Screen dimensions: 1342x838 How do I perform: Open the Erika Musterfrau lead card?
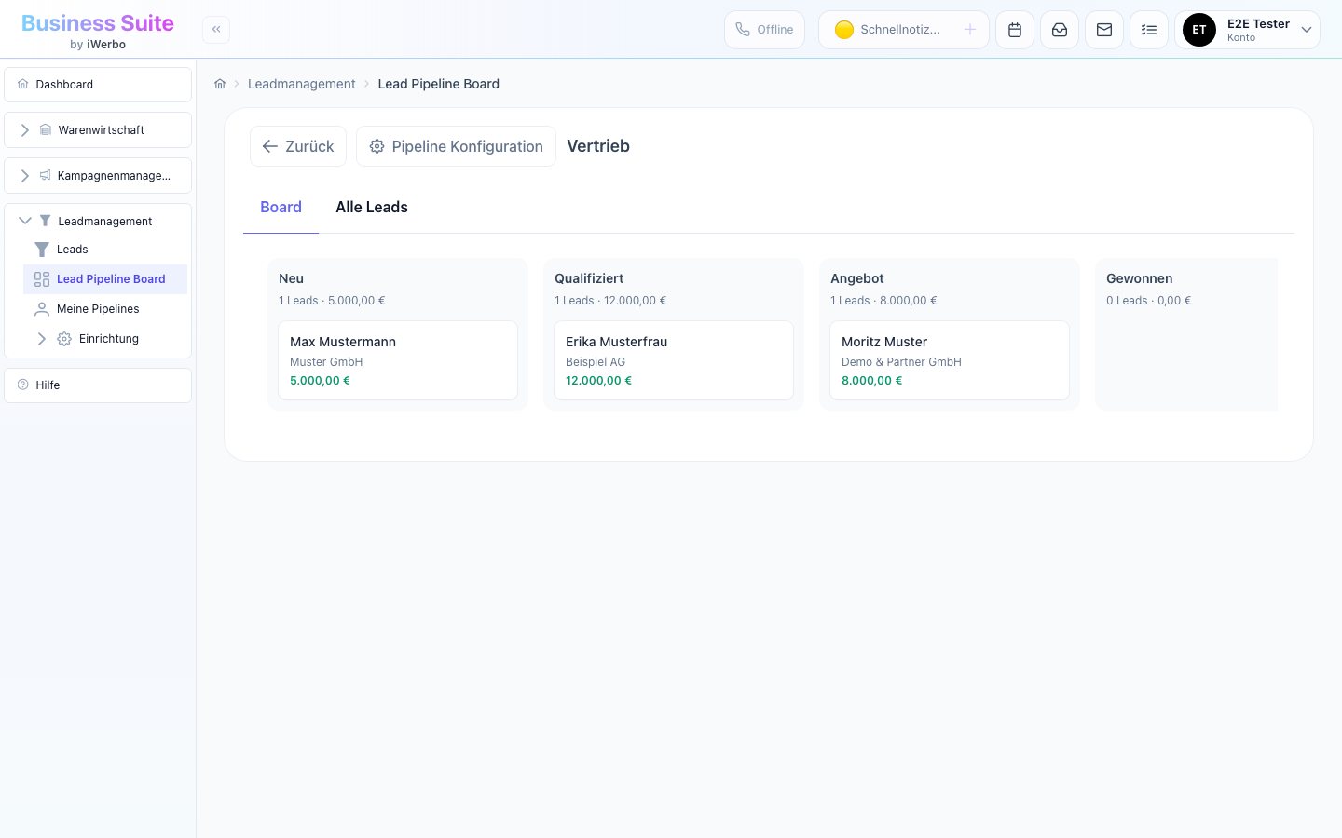674,360
